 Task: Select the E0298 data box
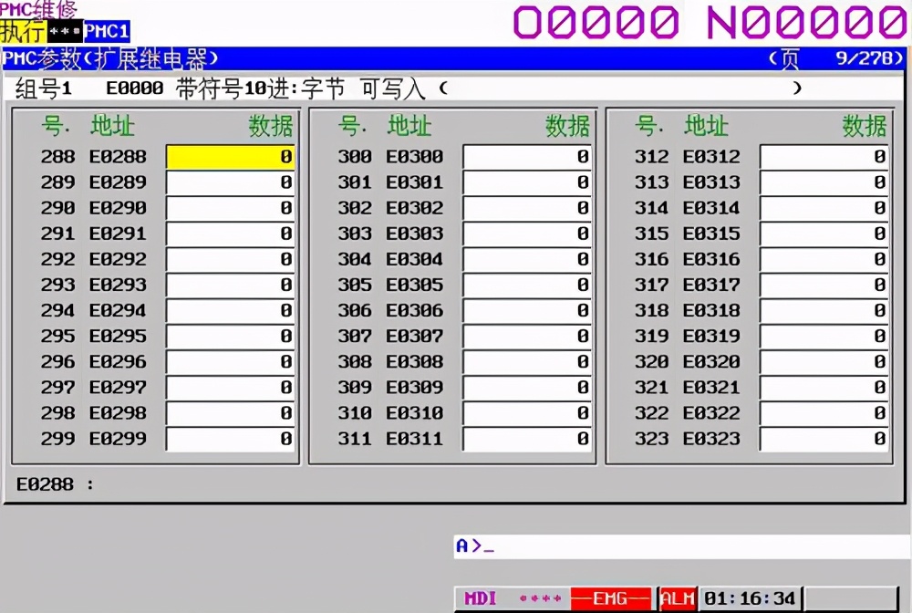click(231, 413)
